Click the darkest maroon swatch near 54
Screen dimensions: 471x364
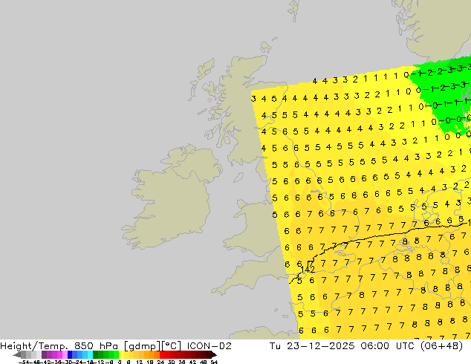[209, 354]
